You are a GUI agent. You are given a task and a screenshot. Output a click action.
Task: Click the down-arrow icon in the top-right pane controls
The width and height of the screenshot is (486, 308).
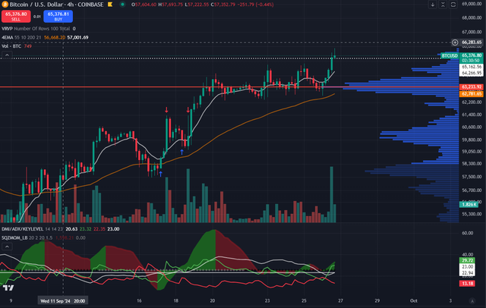[x=433, y=5]
